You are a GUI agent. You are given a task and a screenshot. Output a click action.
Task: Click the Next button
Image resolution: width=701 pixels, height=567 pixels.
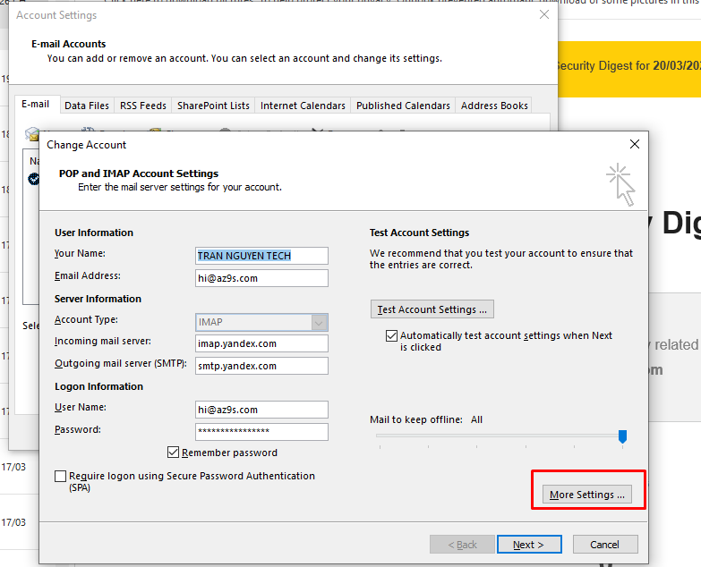pyautogui.click(x=528, y=545)
